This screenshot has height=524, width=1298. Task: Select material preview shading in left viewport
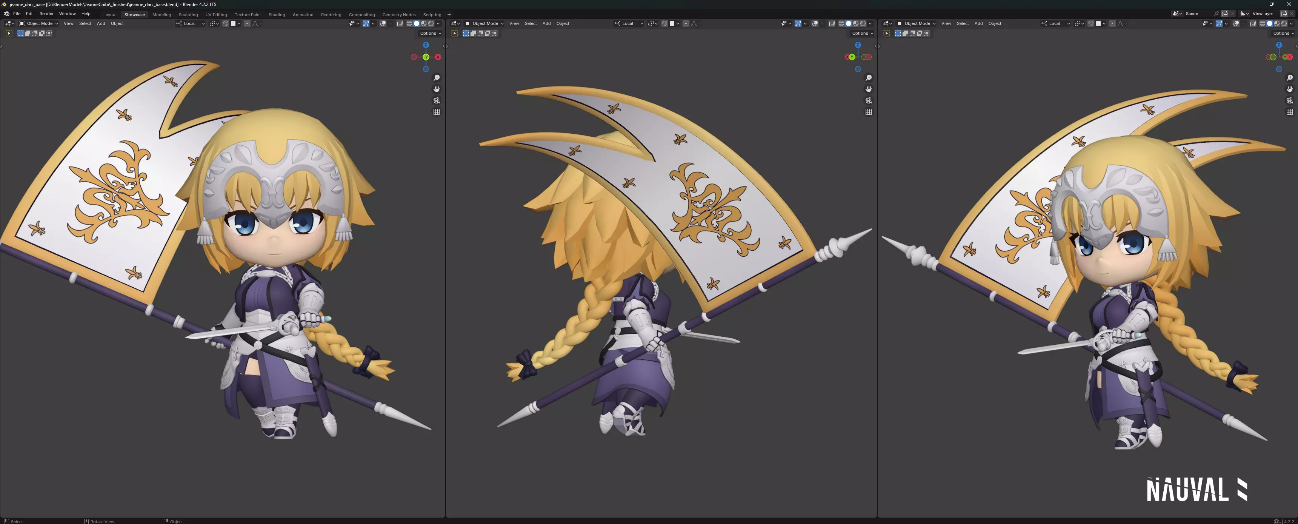(x=424, y=23)
